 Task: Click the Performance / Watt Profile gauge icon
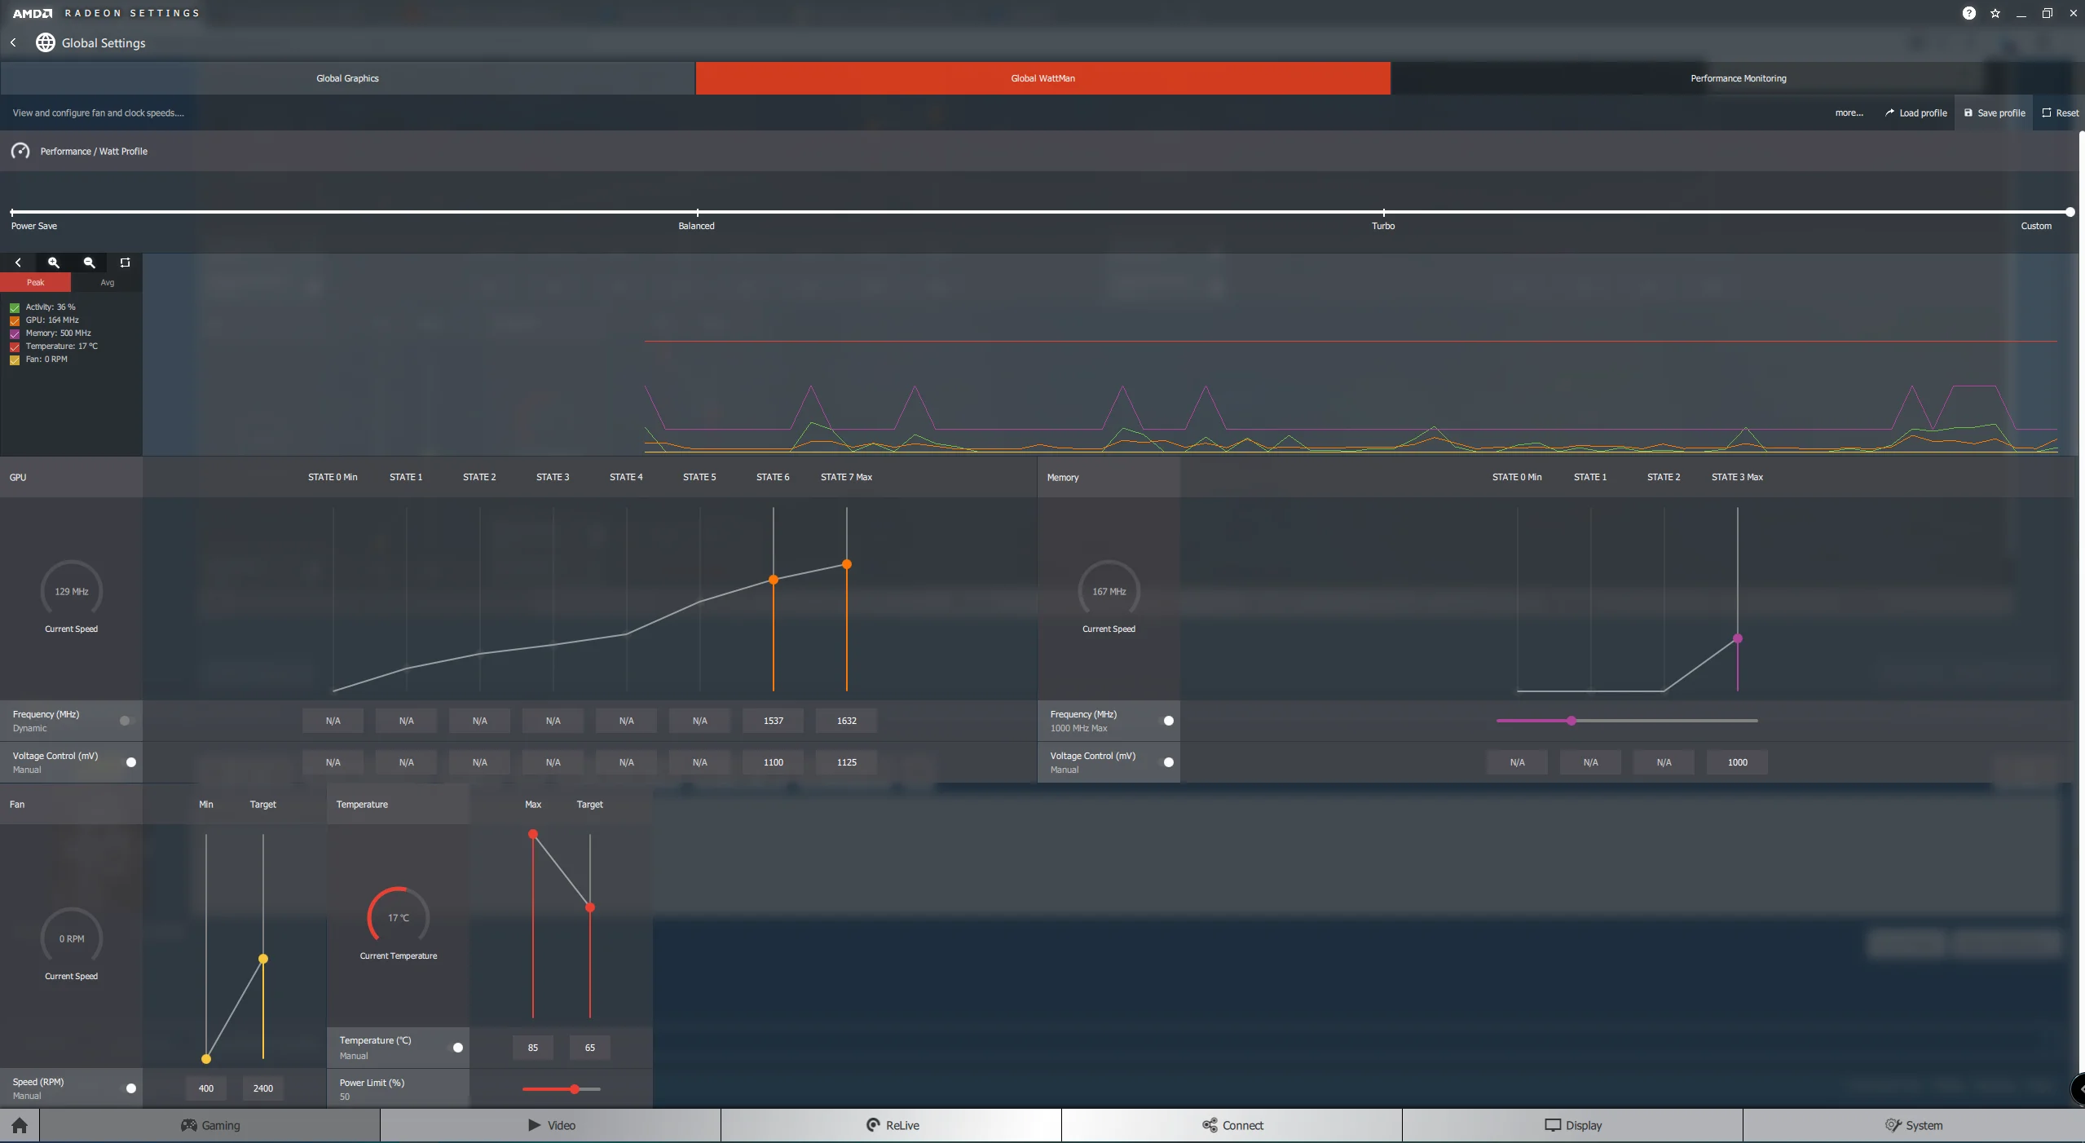(20, 151)
